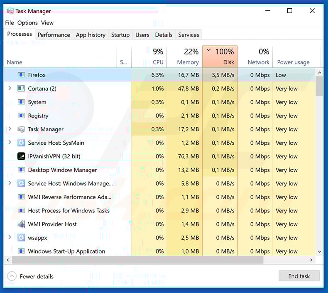Sort by the Power usage column header

pyautogui.click(x=296, y=57)
